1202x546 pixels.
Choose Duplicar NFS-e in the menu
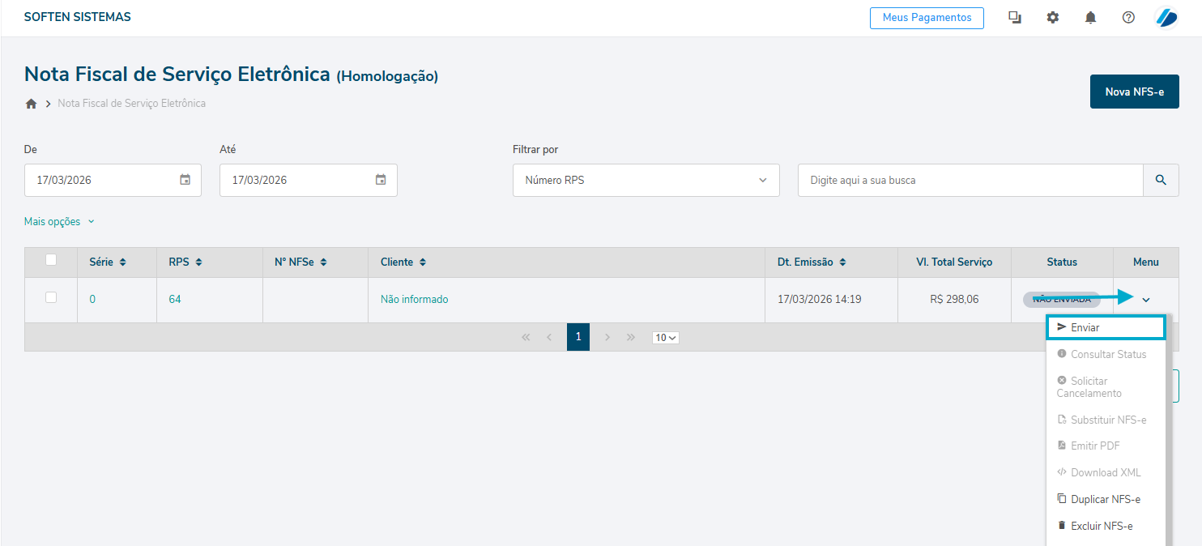[1105, 499]
